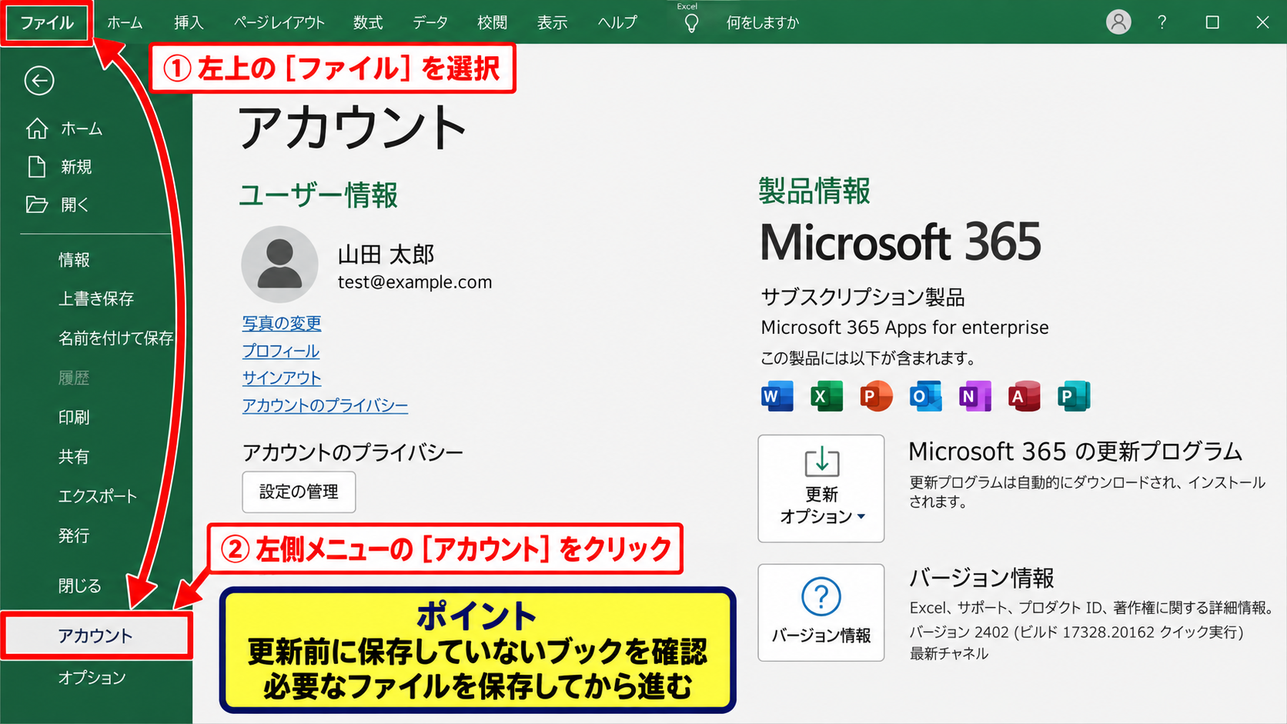Image resolution: width=1287 pixels, height=724 pixels.
Task: Select Save As (名前を付けて保存)
Action: (115, 338)
